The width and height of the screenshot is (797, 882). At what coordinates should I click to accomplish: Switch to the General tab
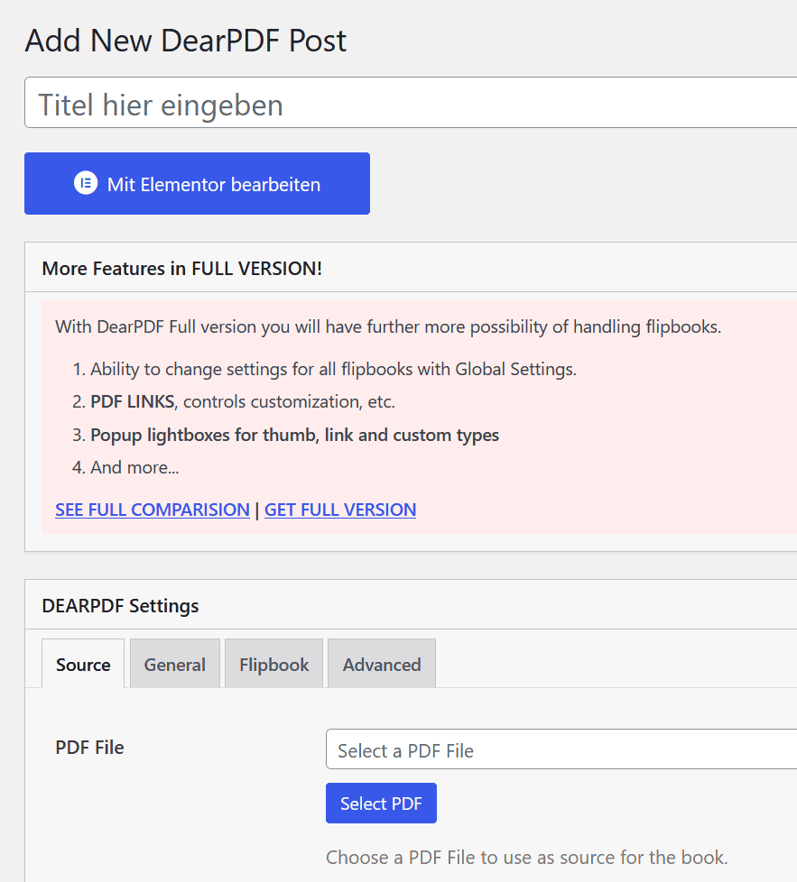(x=174, y=665)
